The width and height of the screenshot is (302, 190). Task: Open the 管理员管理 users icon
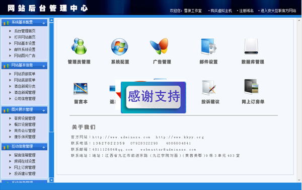(79, 46)
